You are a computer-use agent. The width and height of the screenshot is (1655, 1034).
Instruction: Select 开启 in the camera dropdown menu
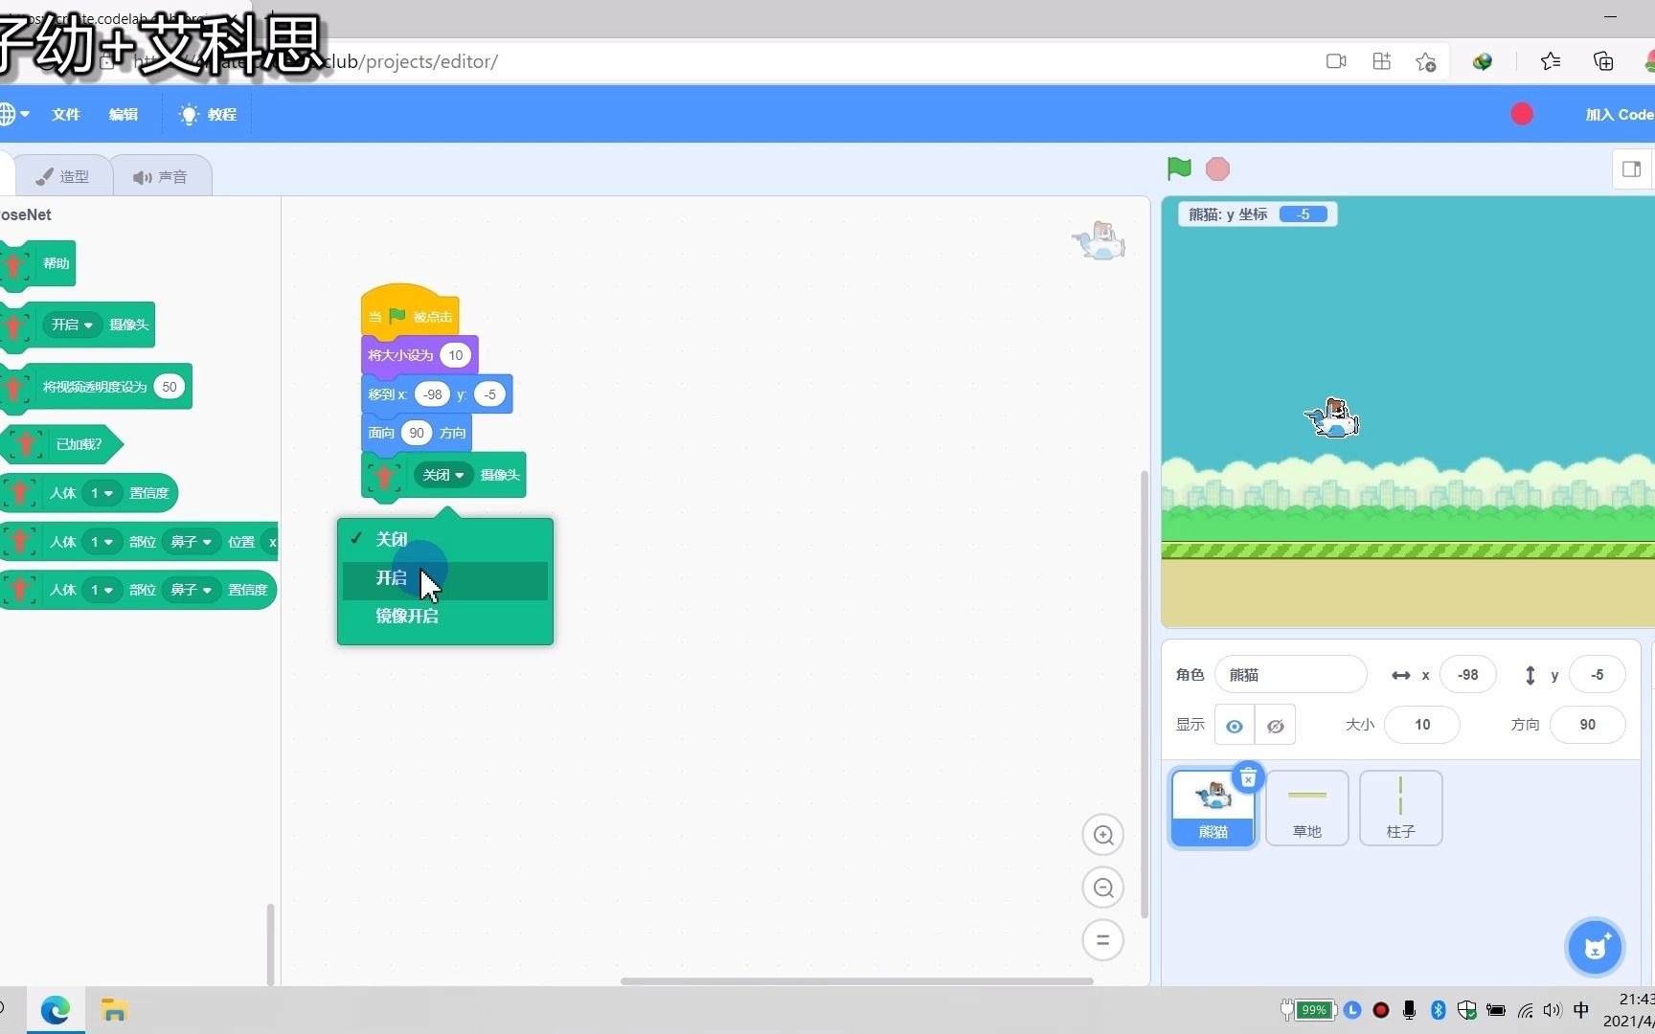[445, 578]
